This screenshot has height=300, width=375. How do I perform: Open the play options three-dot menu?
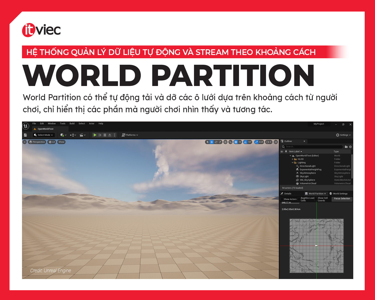115,135
